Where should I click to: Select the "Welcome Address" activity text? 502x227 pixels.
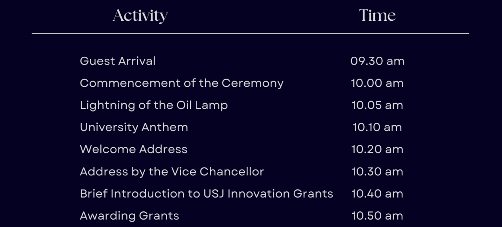pyautogui.click(x=133, y=149)
